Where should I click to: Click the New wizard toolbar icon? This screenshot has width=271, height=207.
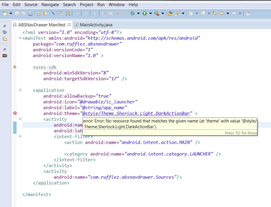point(5,13)
